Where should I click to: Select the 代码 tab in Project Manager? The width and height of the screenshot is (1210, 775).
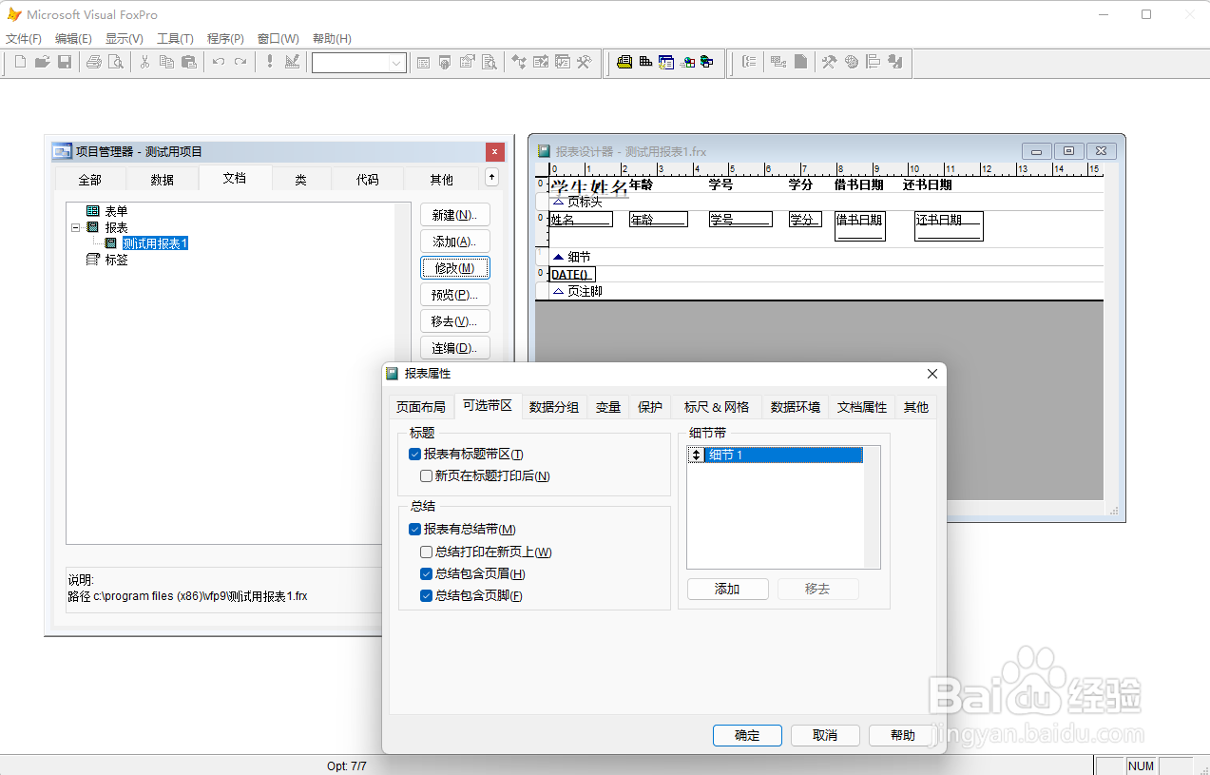pyautogui.click(x=367, y=179)
